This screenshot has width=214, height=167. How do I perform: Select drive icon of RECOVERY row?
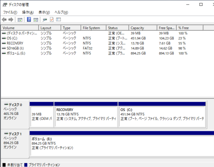click(x=4, y=43)
